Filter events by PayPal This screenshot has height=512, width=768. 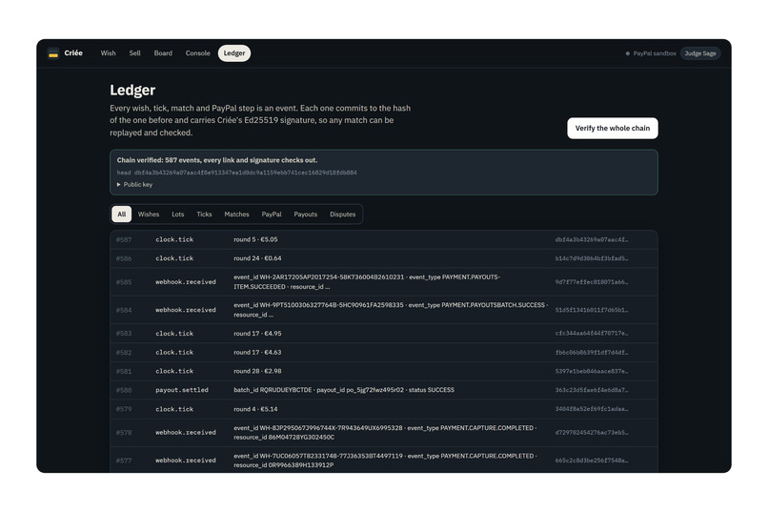(x=272, y=215)
